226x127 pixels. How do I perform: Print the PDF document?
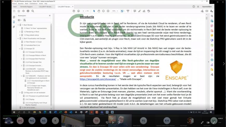tap(28, 11)
